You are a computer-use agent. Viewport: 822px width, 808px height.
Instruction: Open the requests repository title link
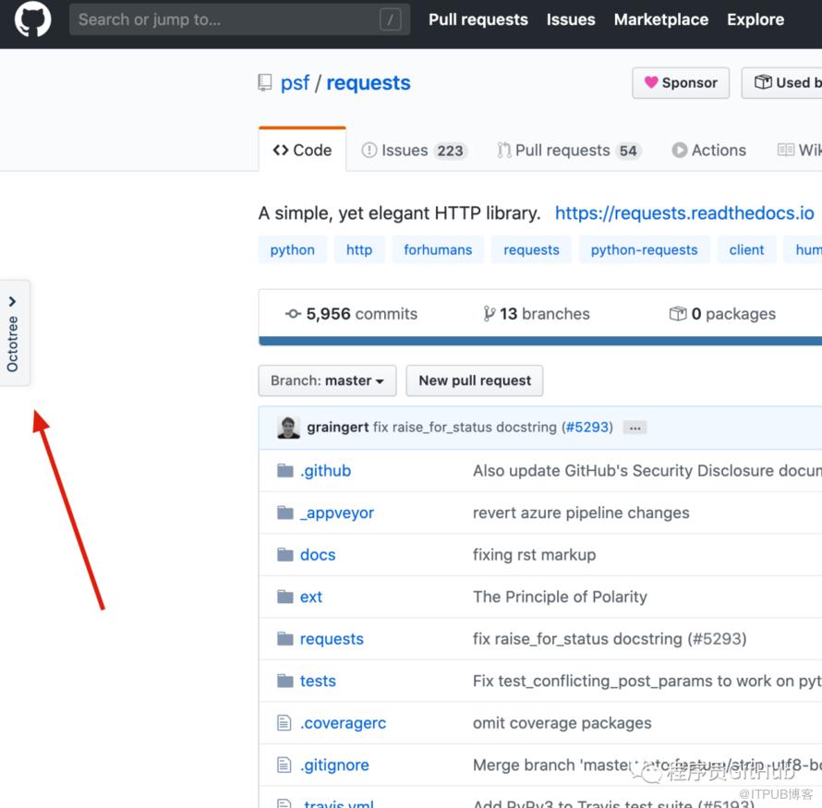click(369, 83)
